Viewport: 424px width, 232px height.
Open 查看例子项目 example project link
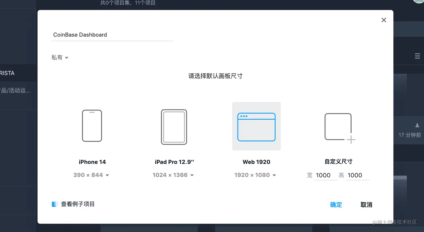[x=78, y=204]
